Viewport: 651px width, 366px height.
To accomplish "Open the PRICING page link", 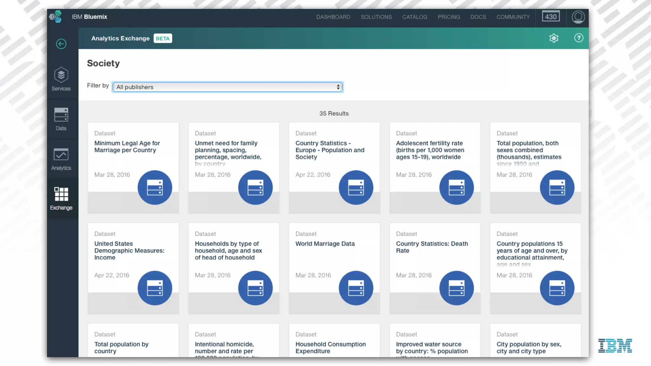I will point(449,17).
